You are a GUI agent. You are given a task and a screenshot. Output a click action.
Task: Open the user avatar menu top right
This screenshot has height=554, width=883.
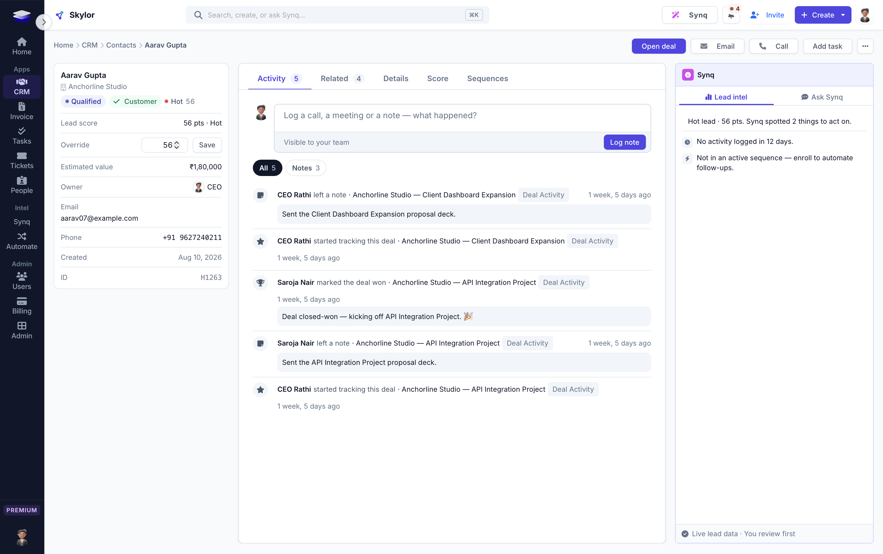coord(865,15)
